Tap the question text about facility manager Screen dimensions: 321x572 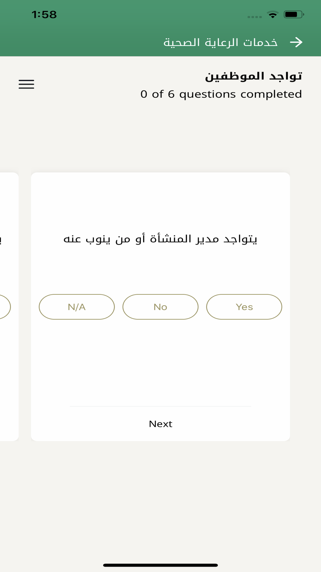160,239
